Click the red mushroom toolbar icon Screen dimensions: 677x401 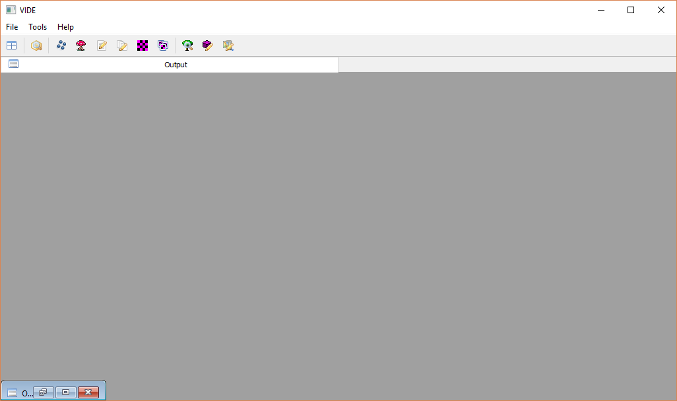pyautogui.click(x=81, y=46)
